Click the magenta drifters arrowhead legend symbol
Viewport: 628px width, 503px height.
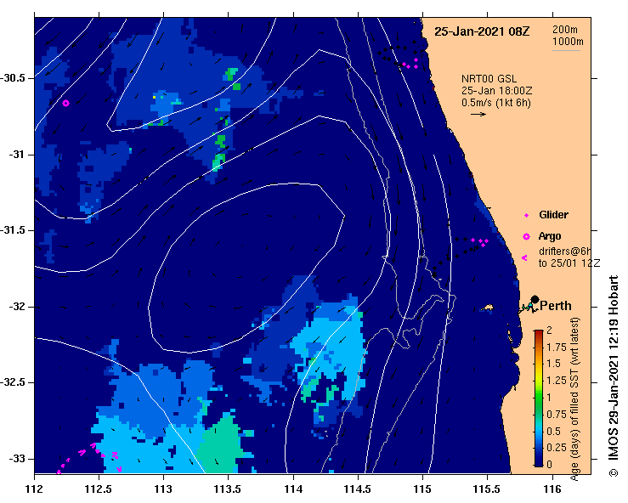524,258
